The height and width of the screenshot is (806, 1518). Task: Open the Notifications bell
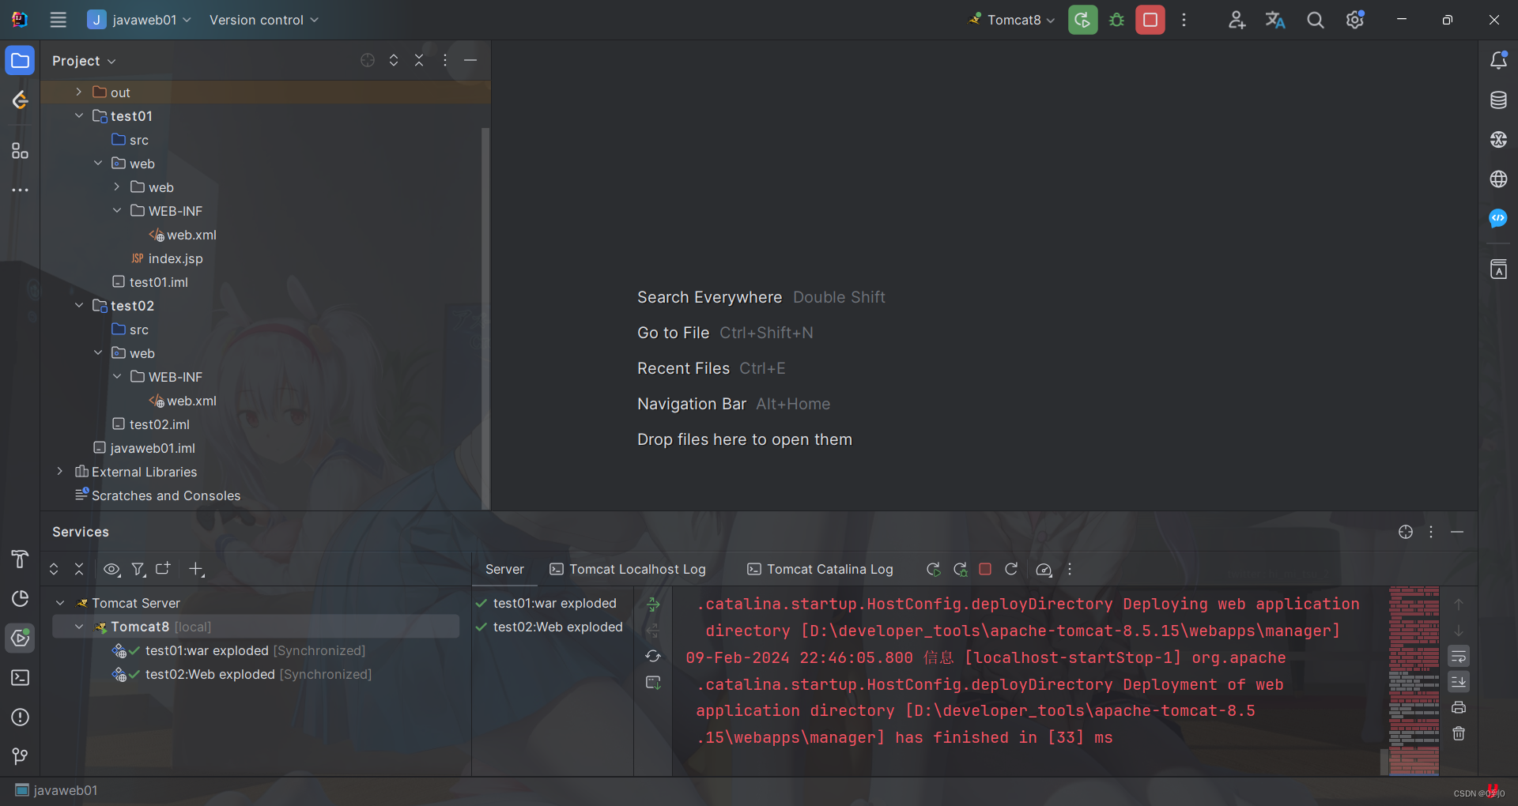1498,60
